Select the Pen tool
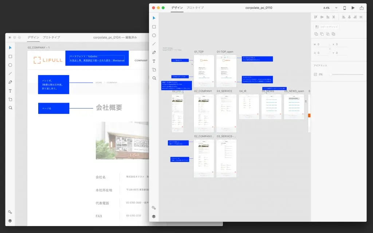Viewport: 373px width, 233px height. coord(154,52)
